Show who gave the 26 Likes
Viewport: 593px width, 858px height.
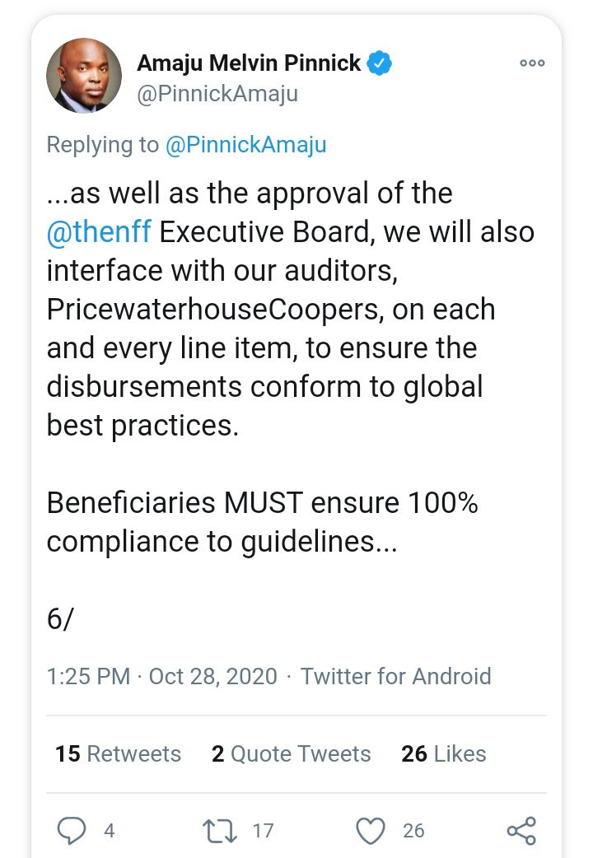[443, 753]
